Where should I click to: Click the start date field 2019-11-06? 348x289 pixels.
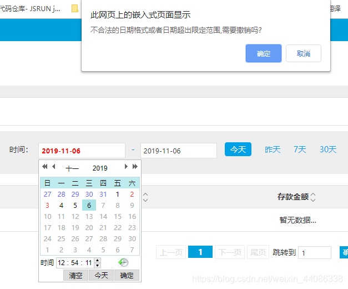coord(82,151)
